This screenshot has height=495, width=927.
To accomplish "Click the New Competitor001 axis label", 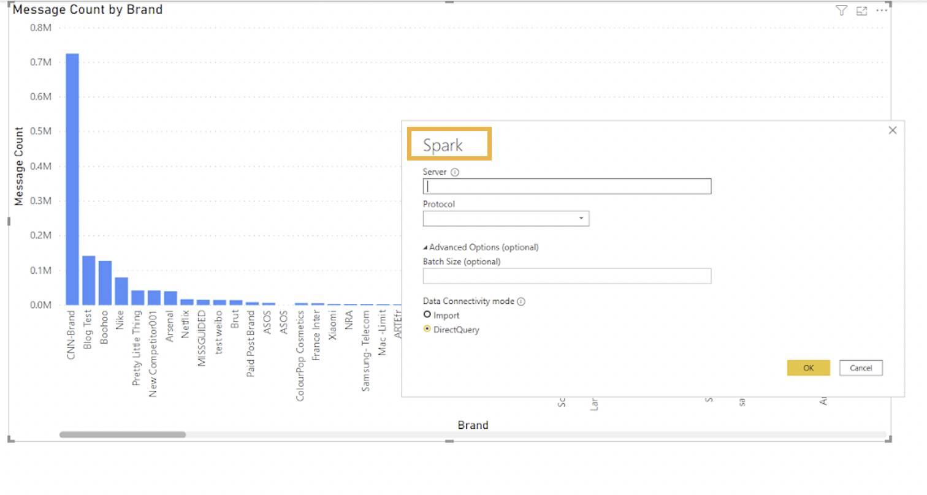I will point(154,353).
